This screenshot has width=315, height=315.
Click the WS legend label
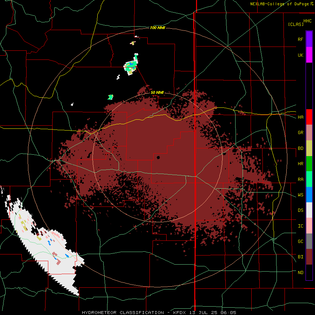300,195
